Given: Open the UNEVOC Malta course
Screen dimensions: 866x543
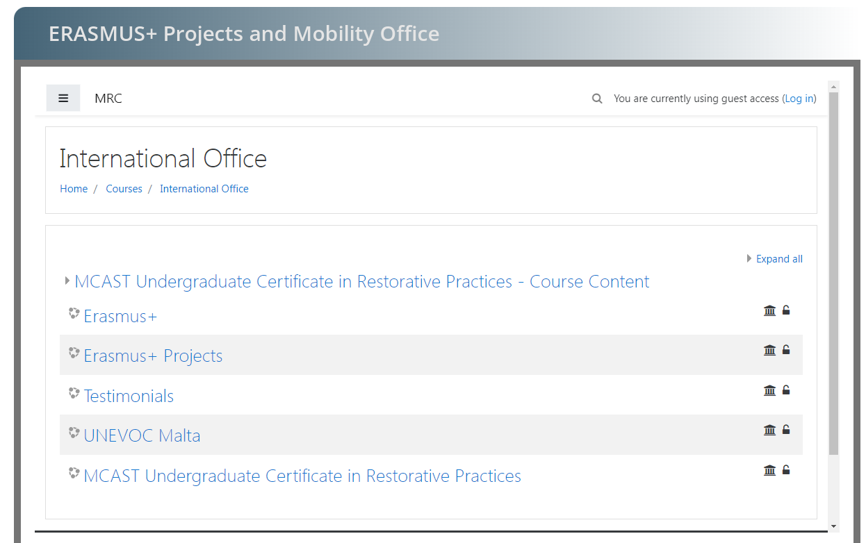Looking at the screenshot, I should pos(142,436).
